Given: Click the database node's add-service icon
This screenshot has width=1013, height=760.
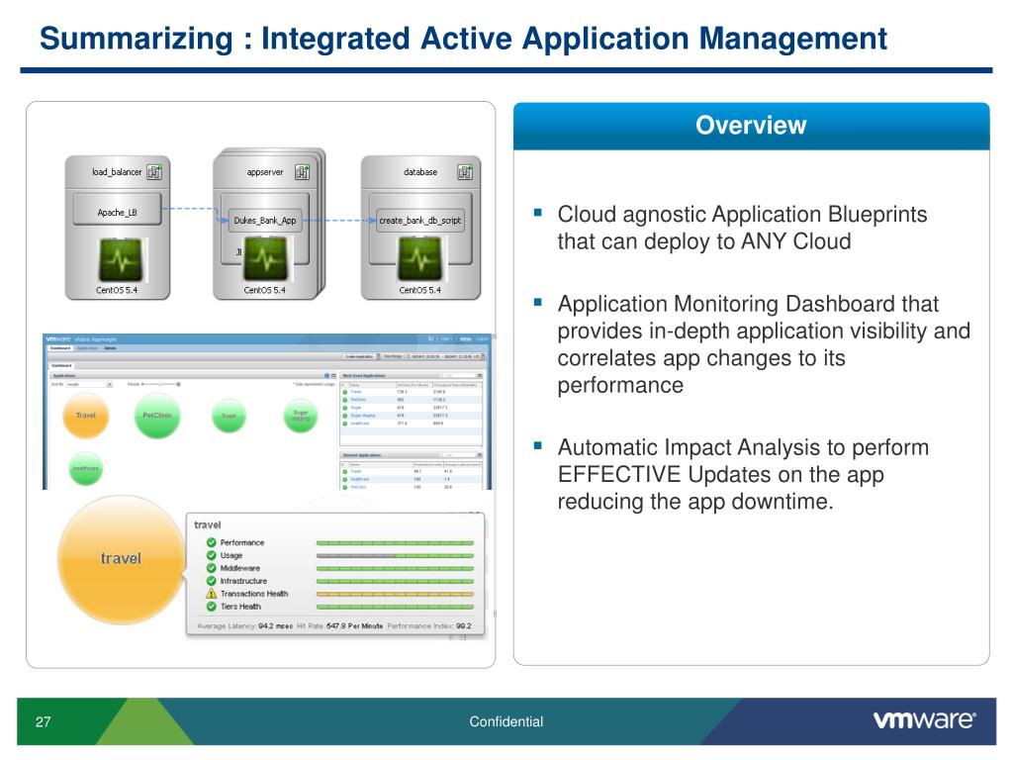Looking at the screenshot, I should tap(465, 172).
